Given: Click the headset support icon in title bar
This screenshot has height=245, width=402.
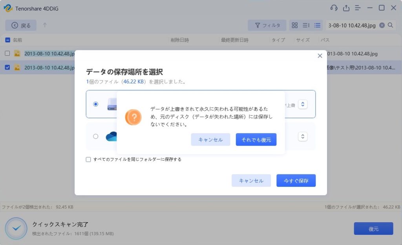Looking at the screenshot, I should [x=334, y=8].
